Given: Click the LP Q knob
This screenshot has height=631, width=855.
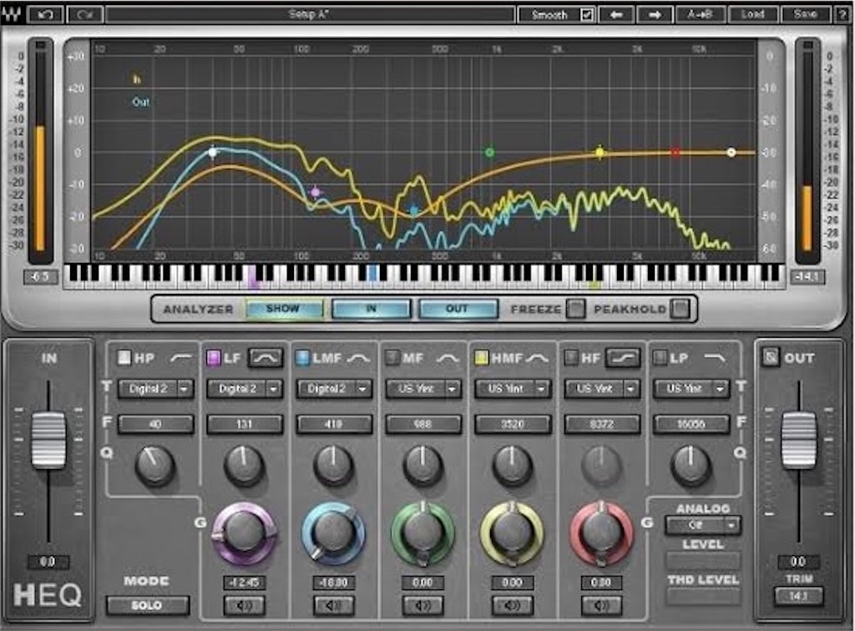Looking at the screenshot, I should coord(691,466).
